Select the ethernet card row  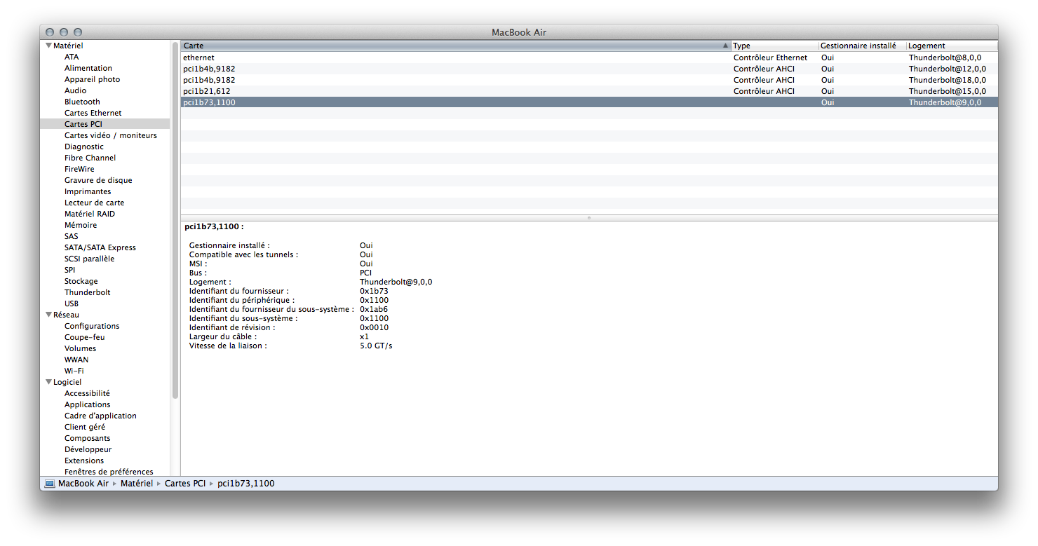click(589, 57)
